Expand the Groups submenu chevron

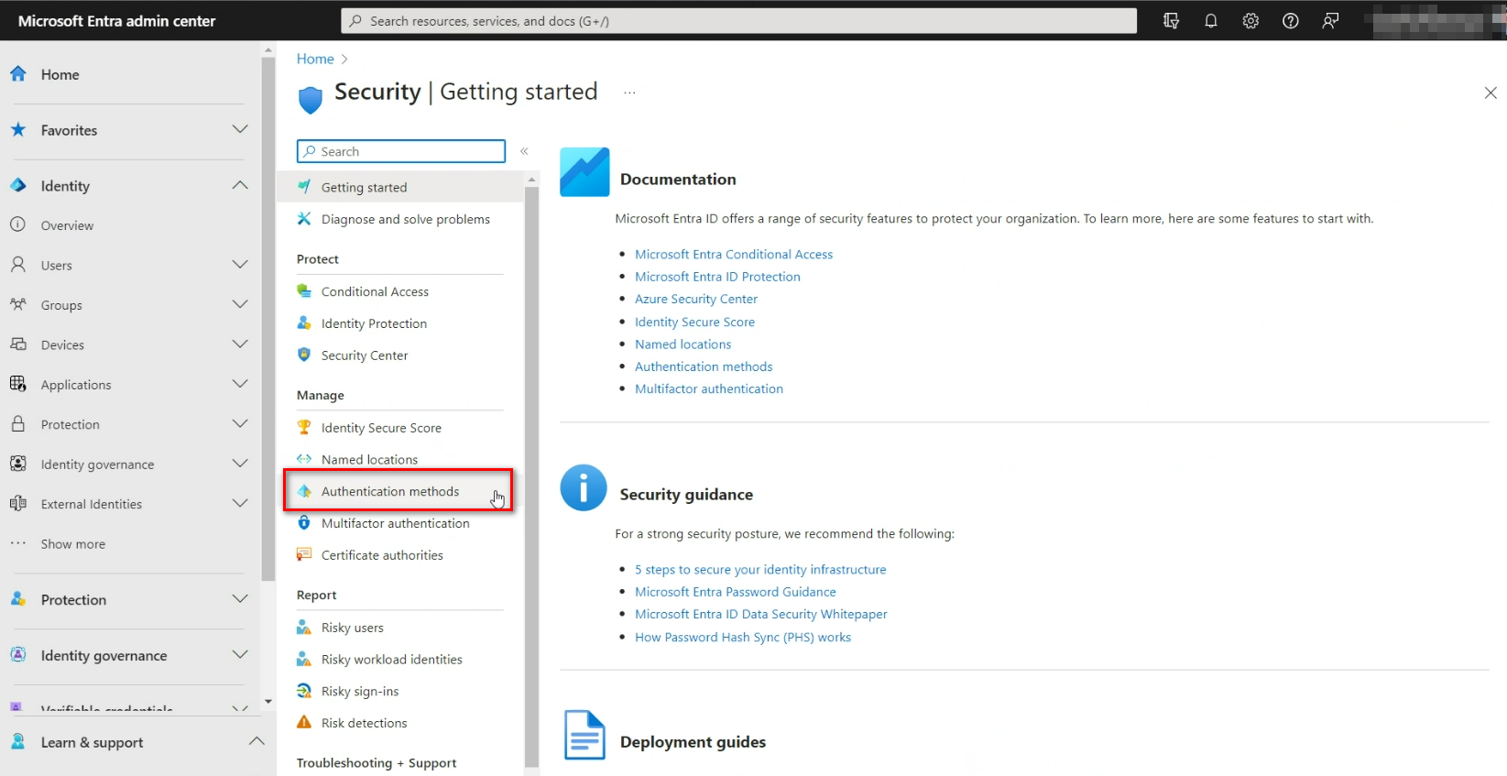point(240,304)
